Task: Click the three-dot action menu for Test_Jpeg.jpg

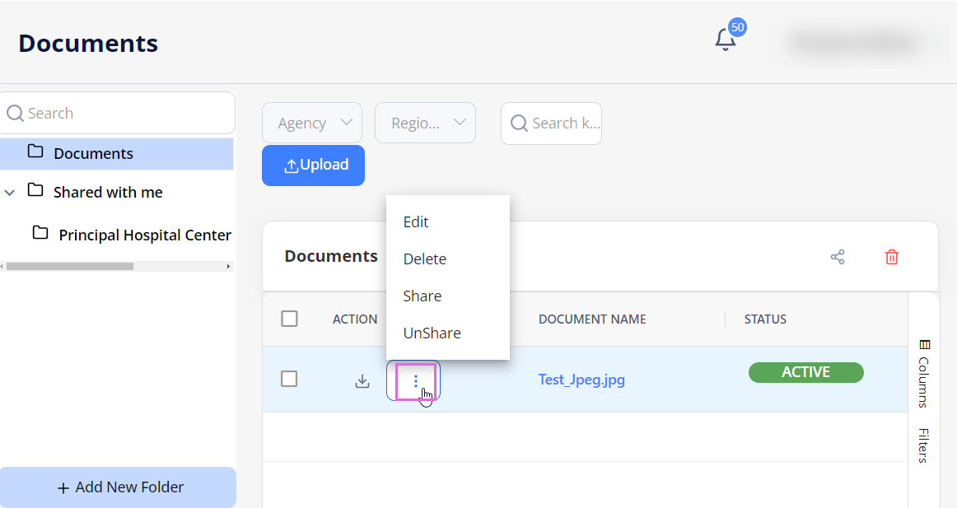Action: coord(416,381)
